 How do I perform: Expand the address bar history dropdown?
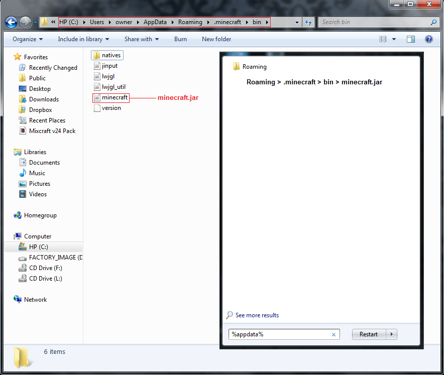coord(297,22)
